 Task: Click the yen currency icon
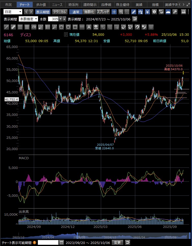[147, 12]
